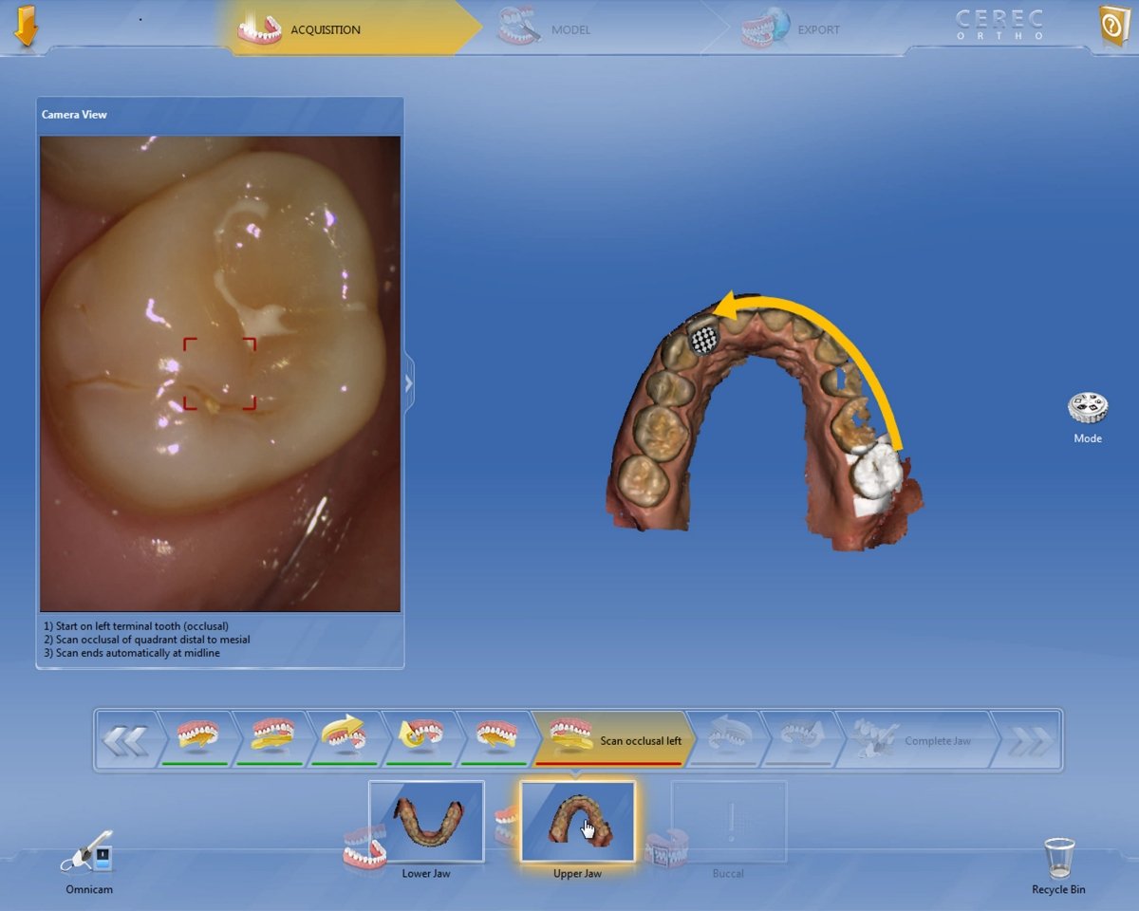
Task: Open the Buccal thumbnail
Action: (729, 822)
